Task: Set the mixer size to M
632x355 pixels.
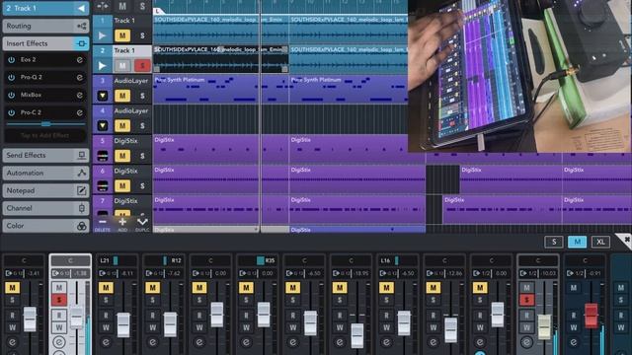Action: point(577,242)
